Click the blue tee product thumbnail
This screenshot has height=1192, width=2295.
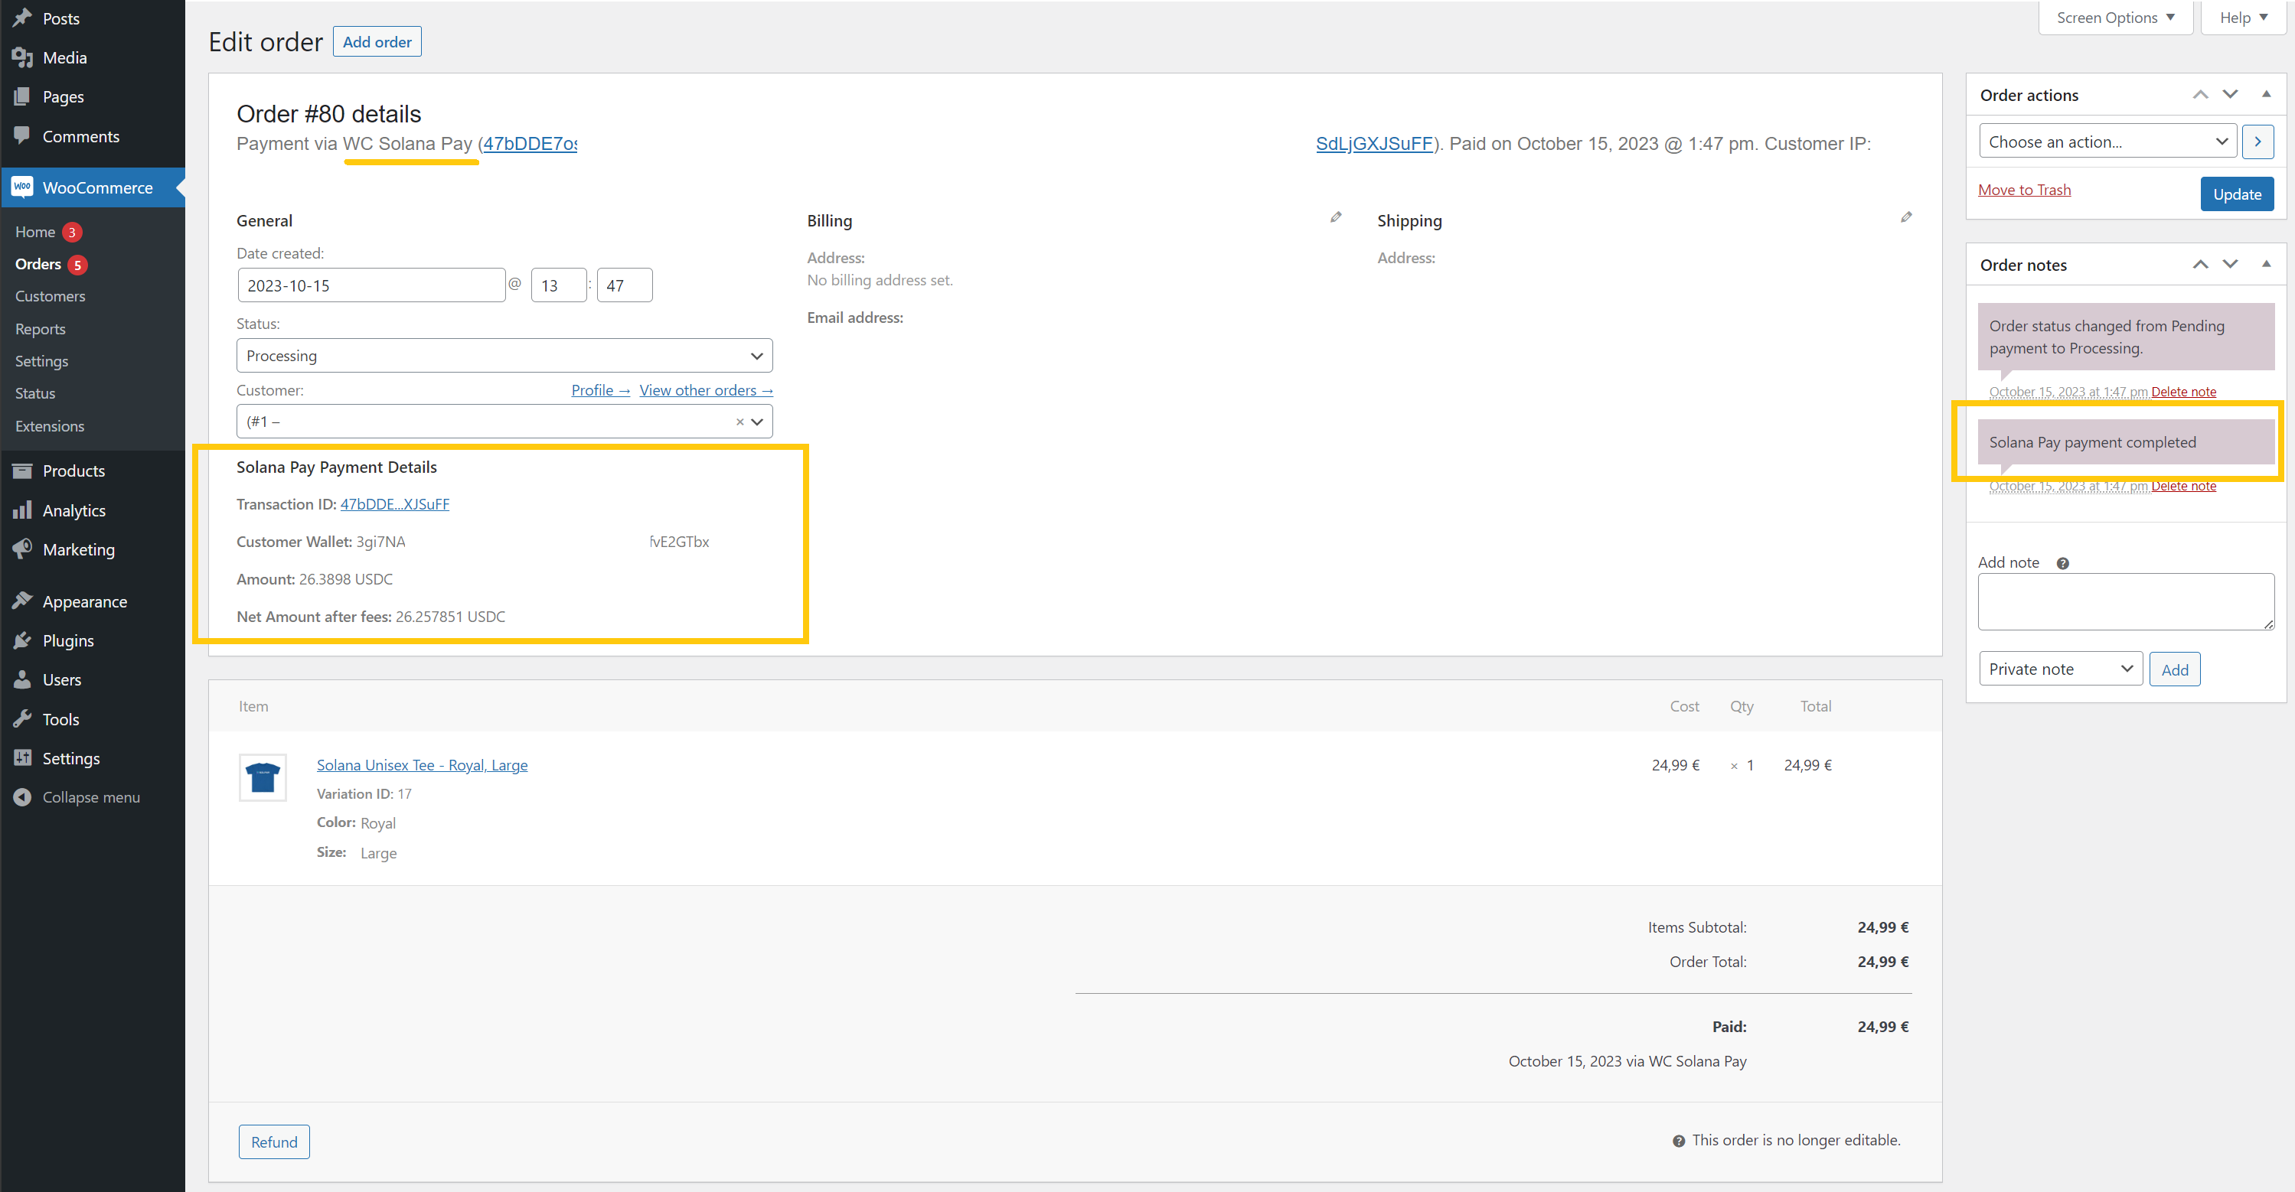[263, 778]
